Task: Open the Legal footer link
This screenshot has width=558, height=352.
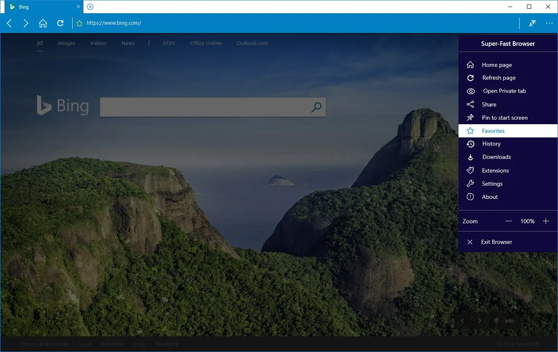Action: point(85,344)
